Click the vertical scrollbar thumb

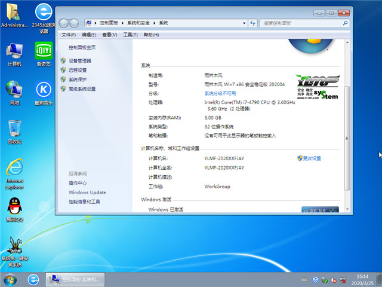click(347, 138)
